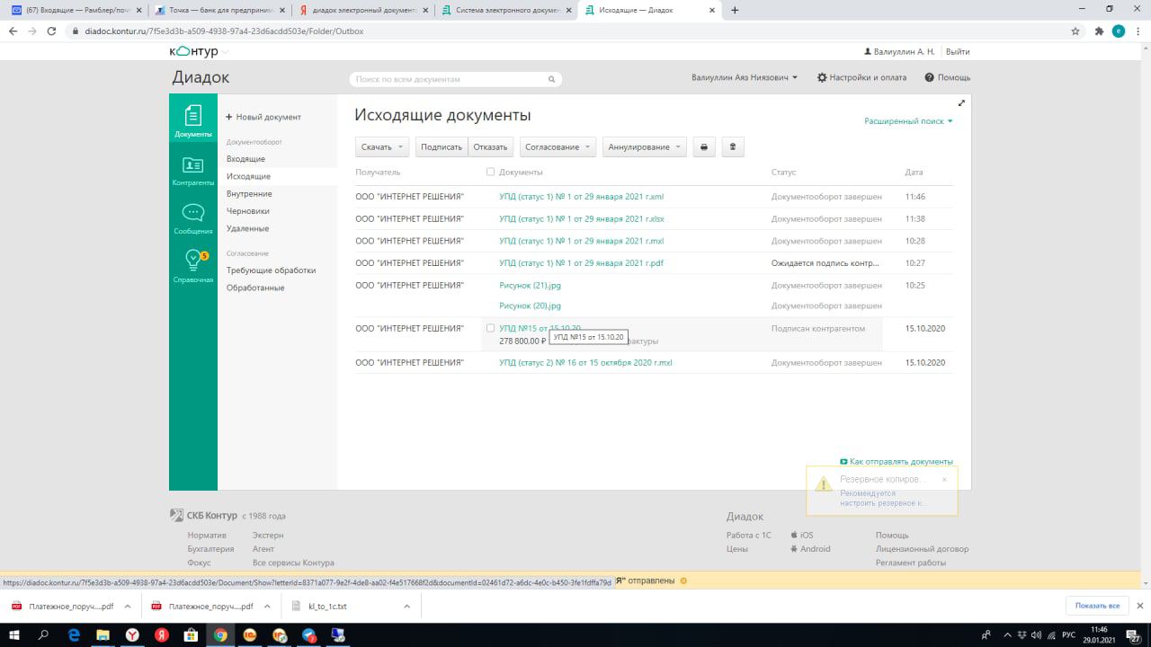Open УПД (статус 1) №1 .pdf document
Image resolution: width=1151 pixels, height=647 pixels.
(x=581, y=263)
